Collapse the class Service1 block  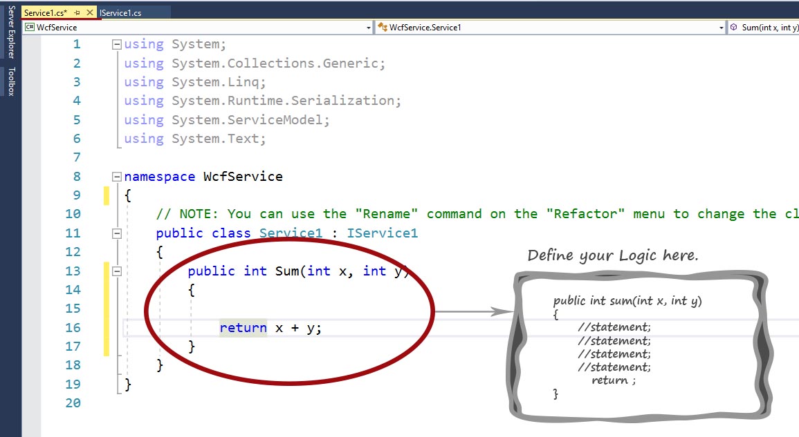pos(117,233)
